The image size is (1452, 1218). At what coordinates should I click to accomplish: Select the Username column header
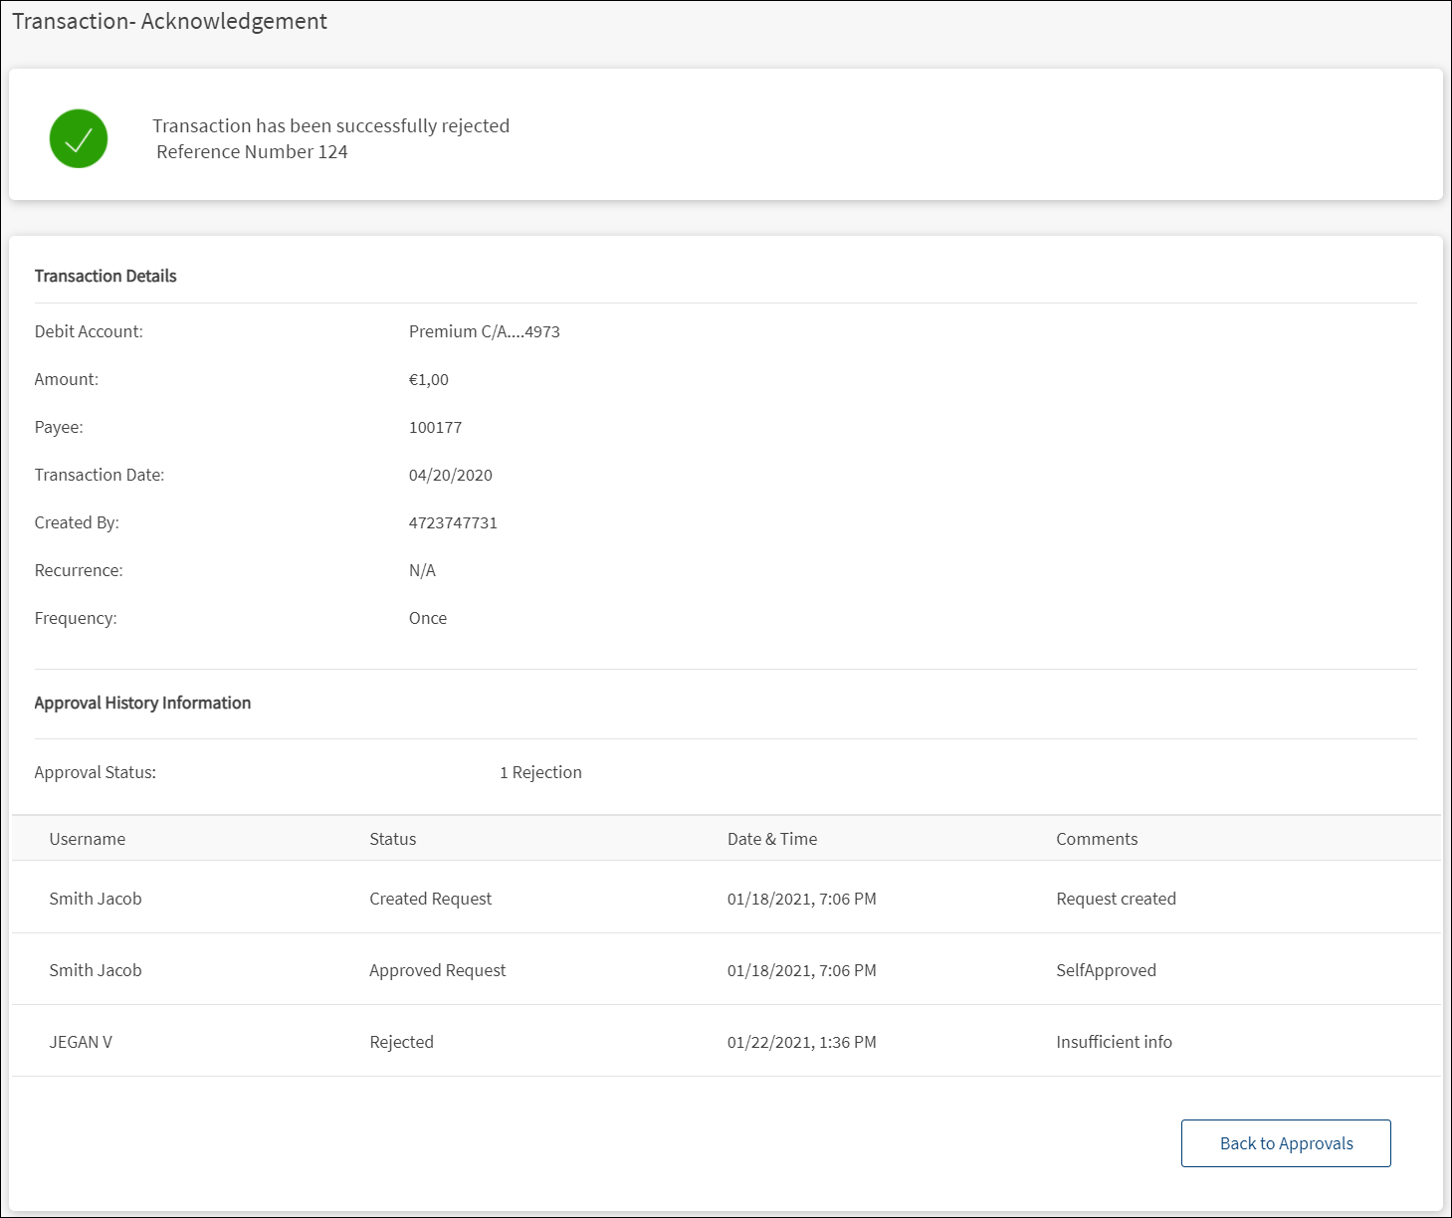[88, 839]
